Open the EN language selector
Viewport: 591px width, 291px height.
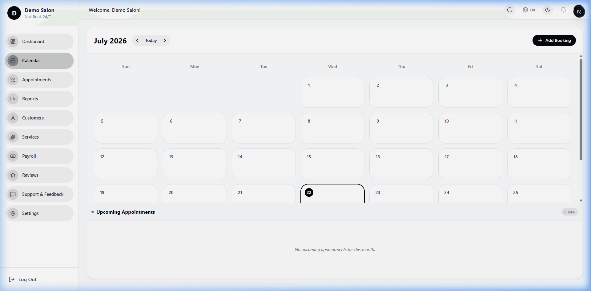[529, 10]
